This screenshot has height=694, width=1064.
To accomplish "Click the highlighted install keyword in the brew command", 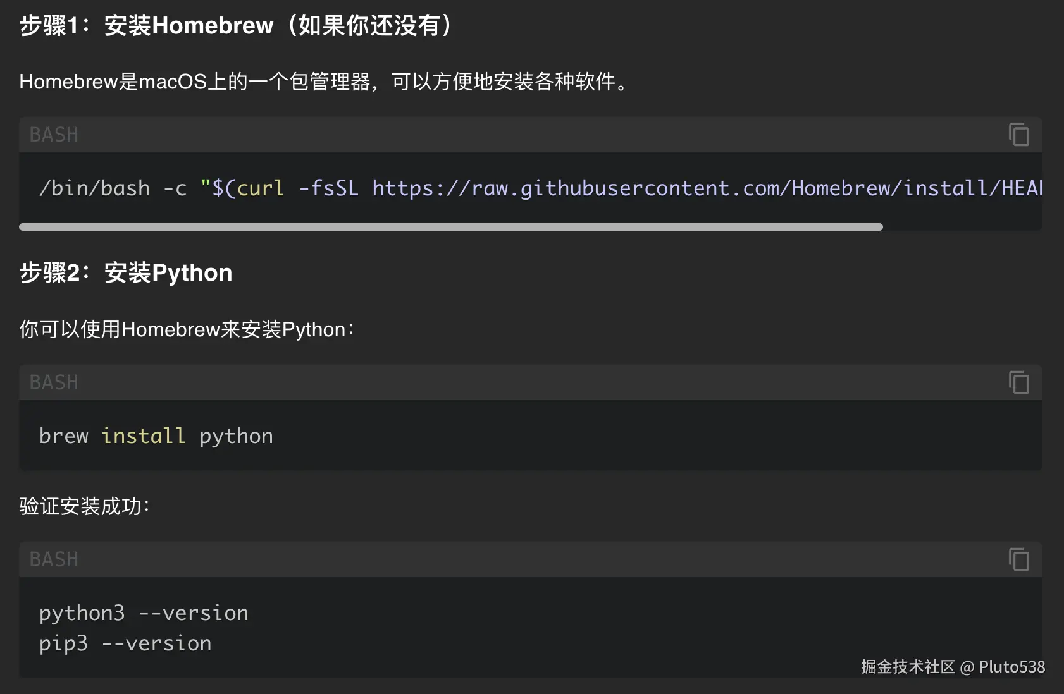I will click(143, 436).
